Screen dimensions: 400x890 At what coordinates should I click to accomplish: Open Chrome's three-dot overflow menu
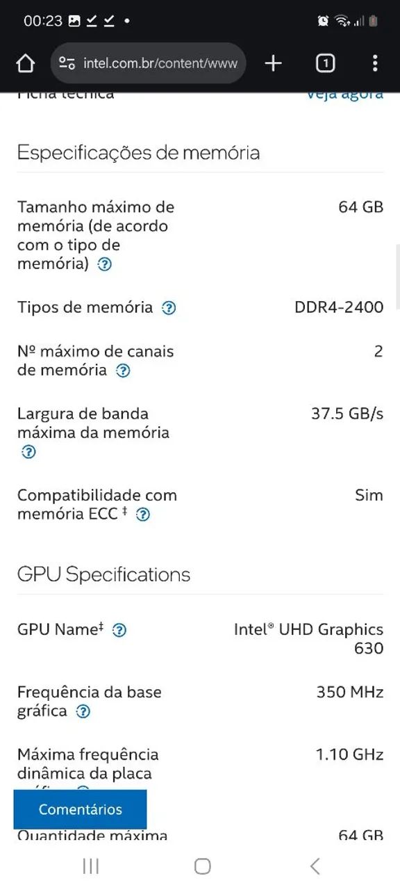pyautogui.click(x=375, y=63)
